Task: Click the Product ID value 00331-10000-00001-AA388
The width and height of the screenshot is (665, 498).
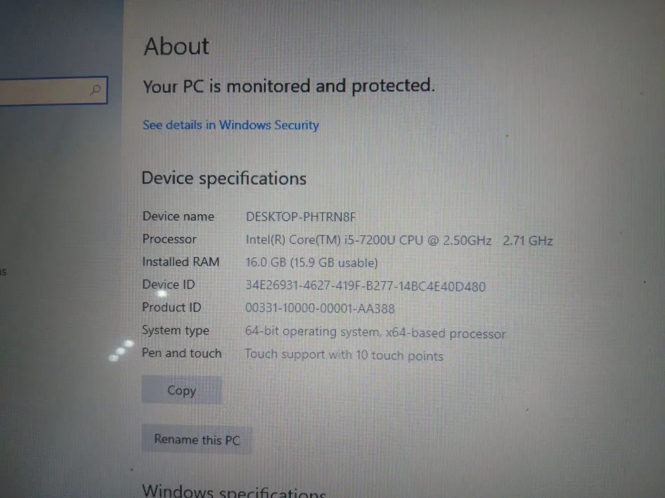Action: click(x=320, y=308)
